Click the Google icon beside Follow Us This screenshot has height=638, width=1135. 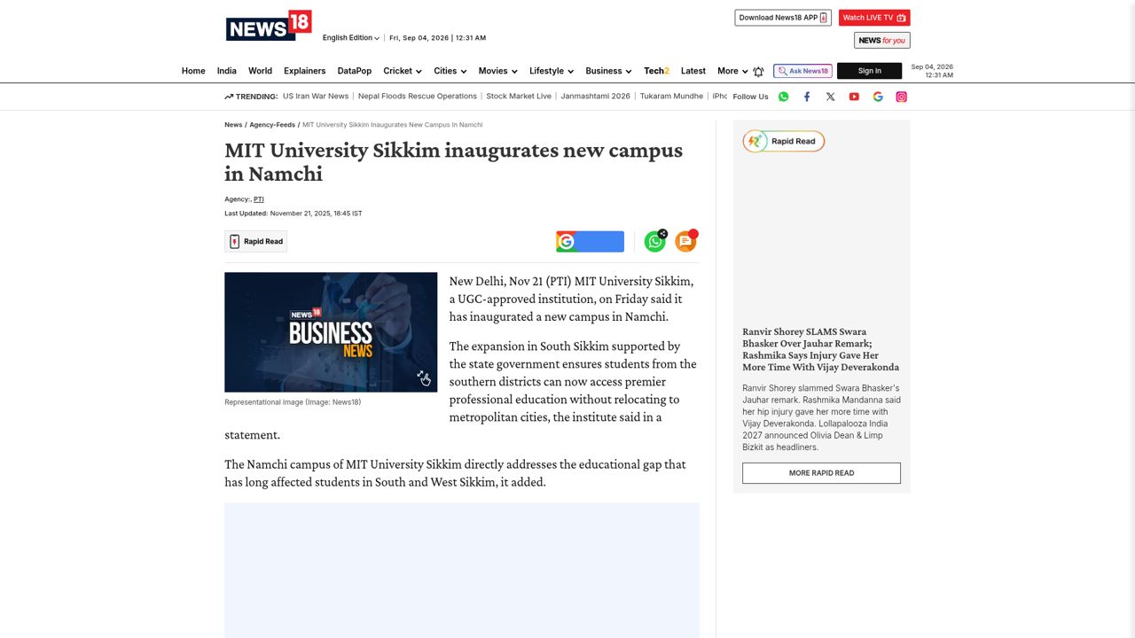pos(878,97)
